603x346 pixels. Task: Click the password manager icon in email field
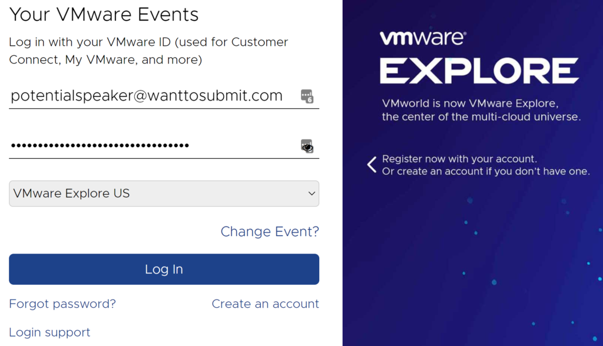tap(307, 96)
